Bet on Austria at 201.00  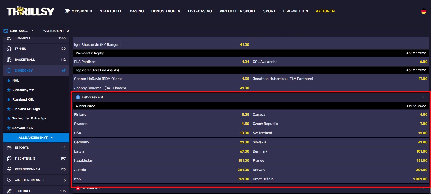162,170
